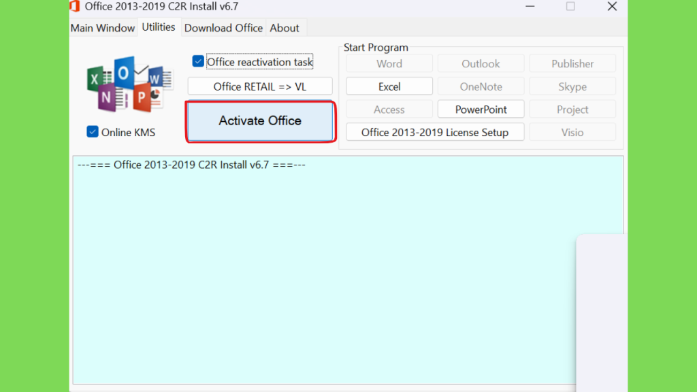
Task: Go to the About tab
Action: coord(285,28)
